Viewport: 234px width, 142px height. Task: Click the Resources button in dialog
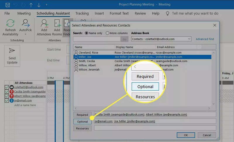pos(82,129)
